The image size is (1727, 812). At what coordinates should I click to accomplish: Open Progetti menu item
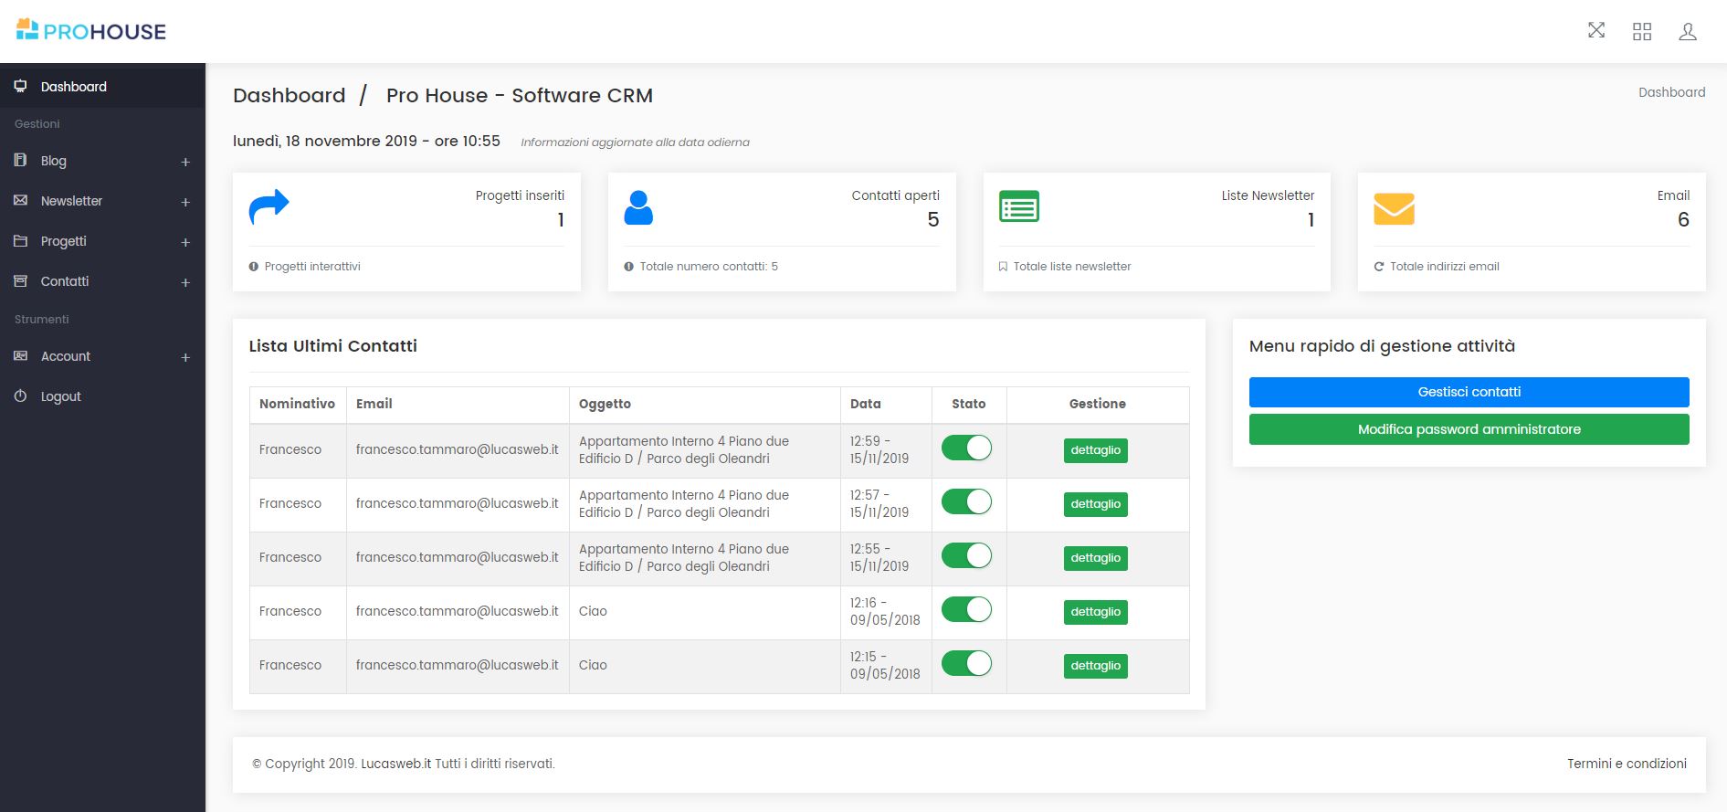[x=102, y=241]
